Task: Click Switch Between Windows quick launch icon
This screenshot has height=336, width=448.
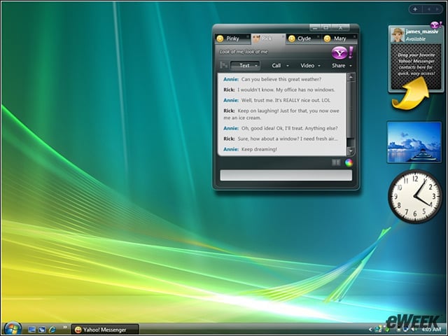Action: [42, 330]
